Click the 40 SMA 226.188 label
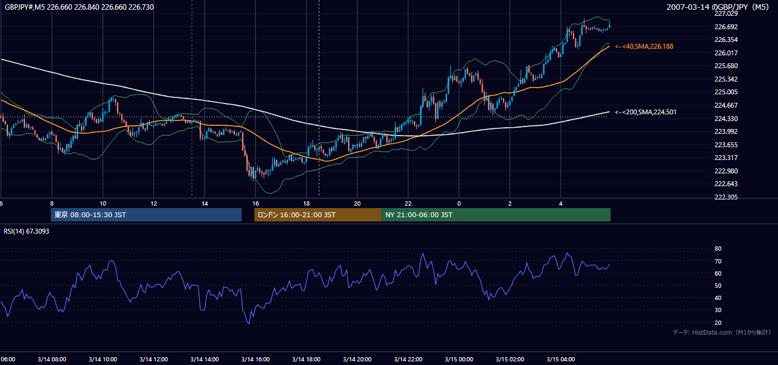The image size is (778, 365). [644, 46]
